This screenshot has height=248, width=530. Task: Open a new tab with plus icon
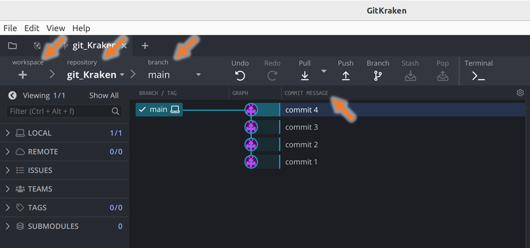tap(145, 46)
